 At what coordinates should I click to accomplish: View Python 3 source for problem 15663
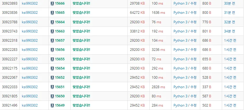point(180,31)
